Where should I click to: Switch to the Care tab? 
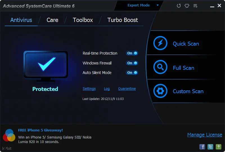point(52,20)
